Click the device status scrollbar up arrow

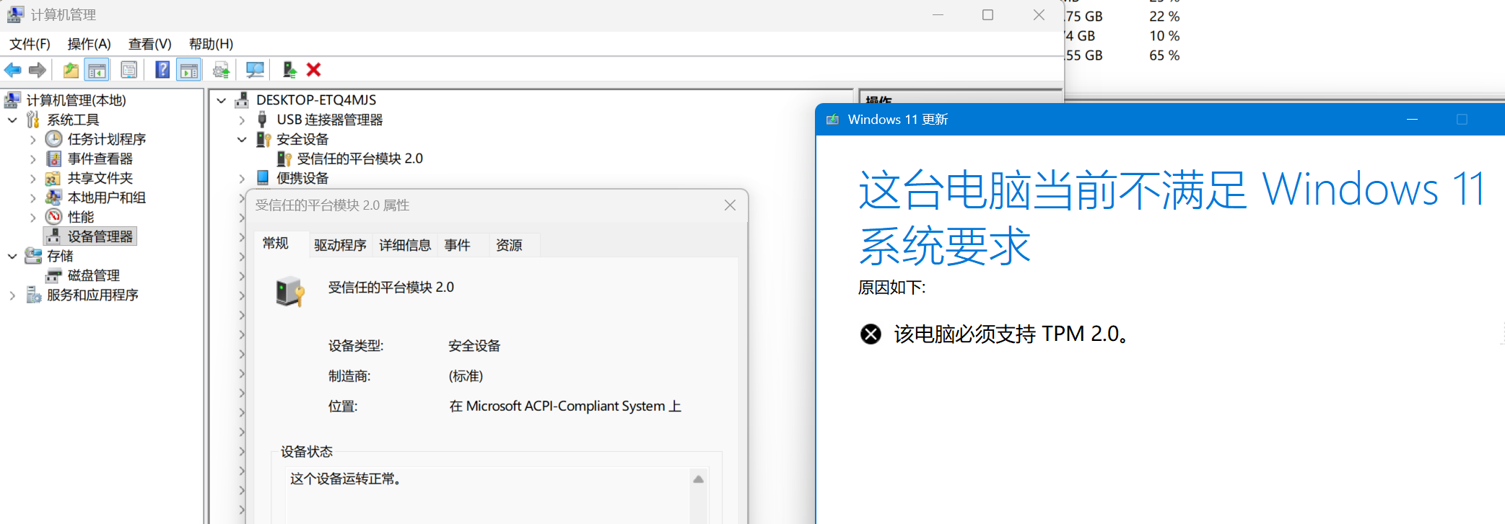point(698,479)
